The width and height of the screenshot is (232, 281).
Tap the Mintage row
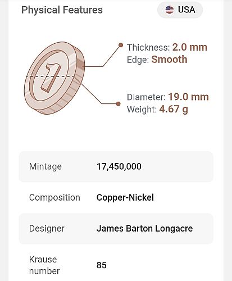(x=116, y=166)
